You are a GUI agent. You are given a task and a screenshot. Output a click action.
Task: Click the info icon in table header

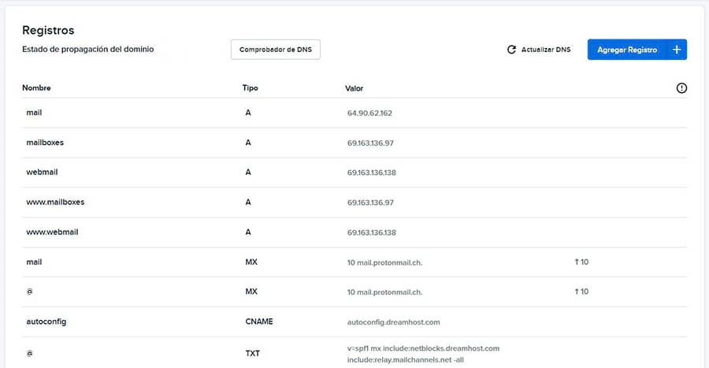click(681, 88)
